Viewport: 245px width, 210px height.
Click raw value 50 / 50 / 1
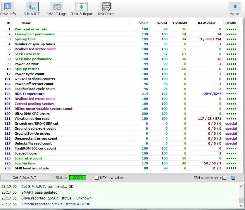click(213, 163)
